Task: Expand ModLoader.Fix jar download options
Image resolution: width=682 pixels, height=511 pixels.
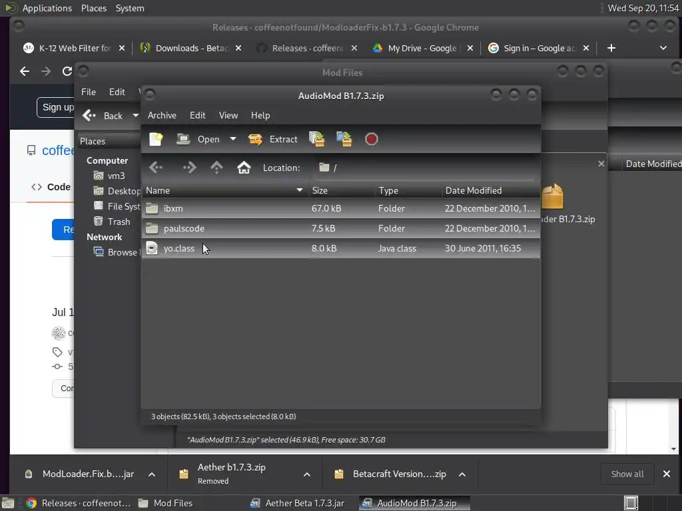Action: [x=152, y=474]
